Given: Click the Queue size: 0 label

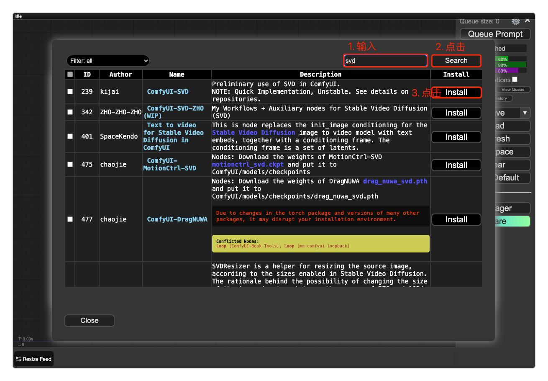Looking at the screenshot, I should [x=479, y=21].
